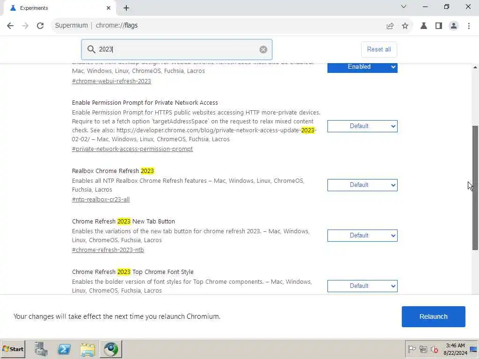Click the forward navigation arrow
The image size is (479, 359).
[25, 26]
